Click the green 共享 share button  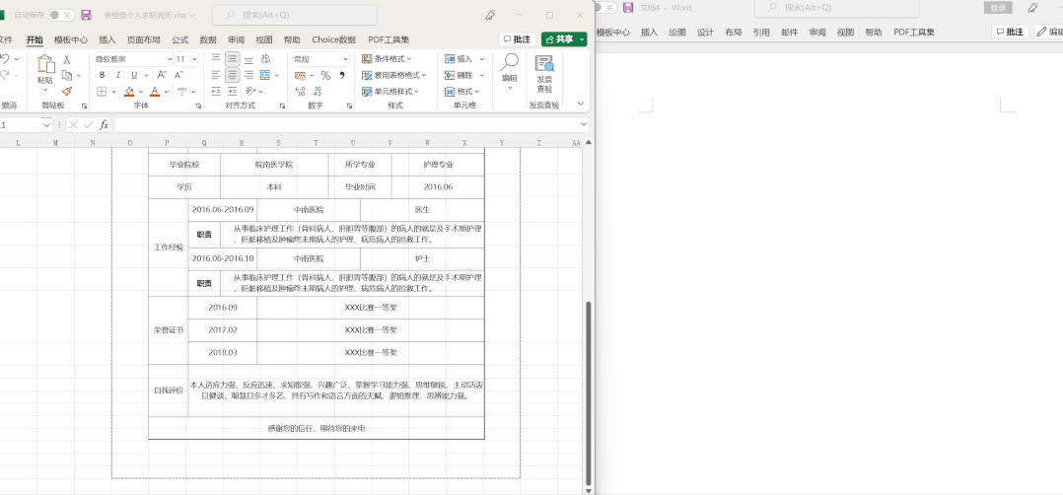[x=564, y=39]
